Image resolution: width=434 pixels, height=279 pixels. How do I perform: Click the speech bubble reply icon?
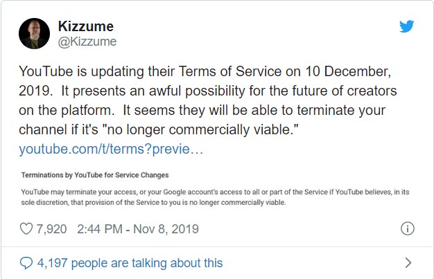[x=26, y=263]
